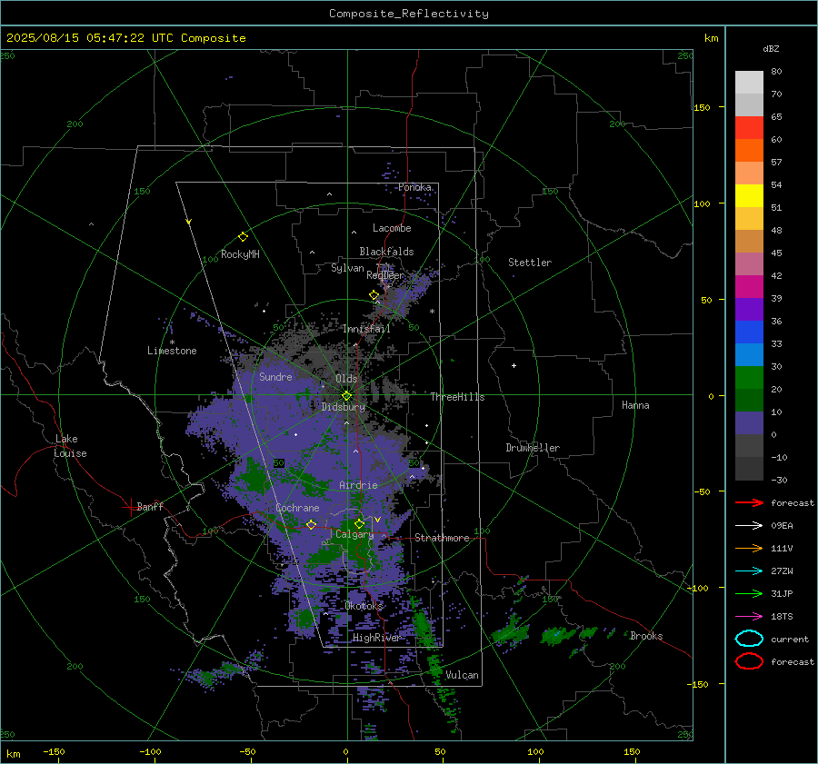Select the purple 39 dBZ color swatch
The image size is (818, 764).
tap(749, 309)
